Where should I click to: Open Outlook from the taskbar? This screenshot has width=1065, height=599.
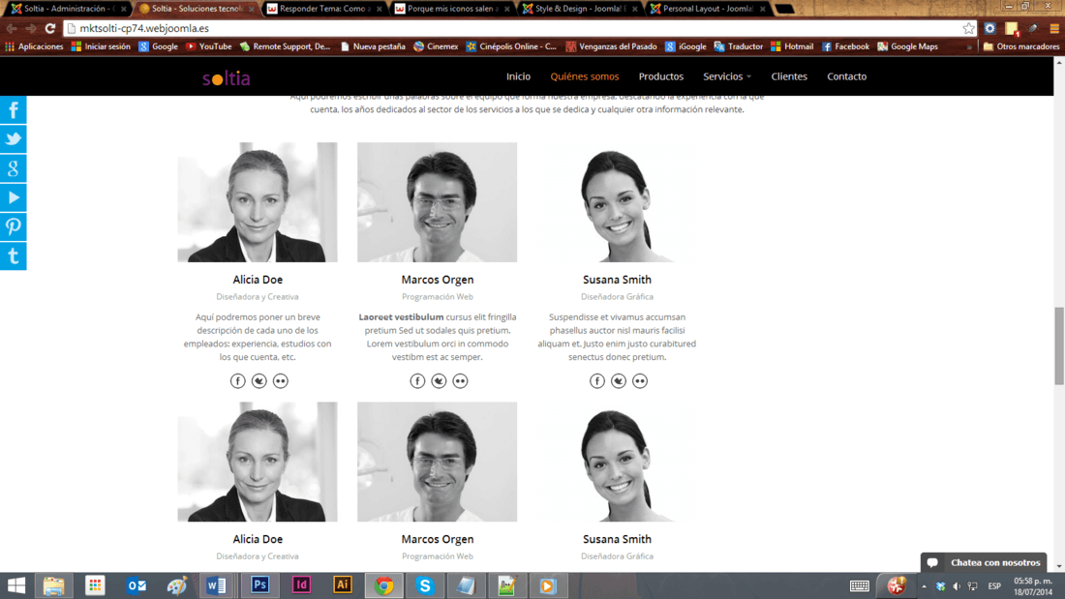tap(136, 584)
